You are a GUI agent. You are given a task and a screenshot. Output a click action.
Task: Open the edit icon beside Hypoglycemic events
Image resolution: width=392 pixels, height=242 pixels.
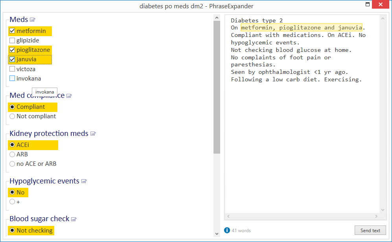[84, 181]
